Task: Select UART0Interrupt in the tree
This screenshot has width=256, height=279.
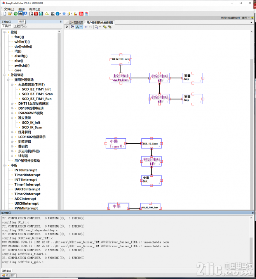Action: [27, 189]
